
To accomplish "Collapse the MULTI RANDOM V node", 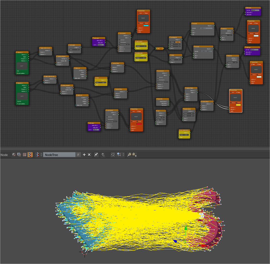I will point(180,130).
